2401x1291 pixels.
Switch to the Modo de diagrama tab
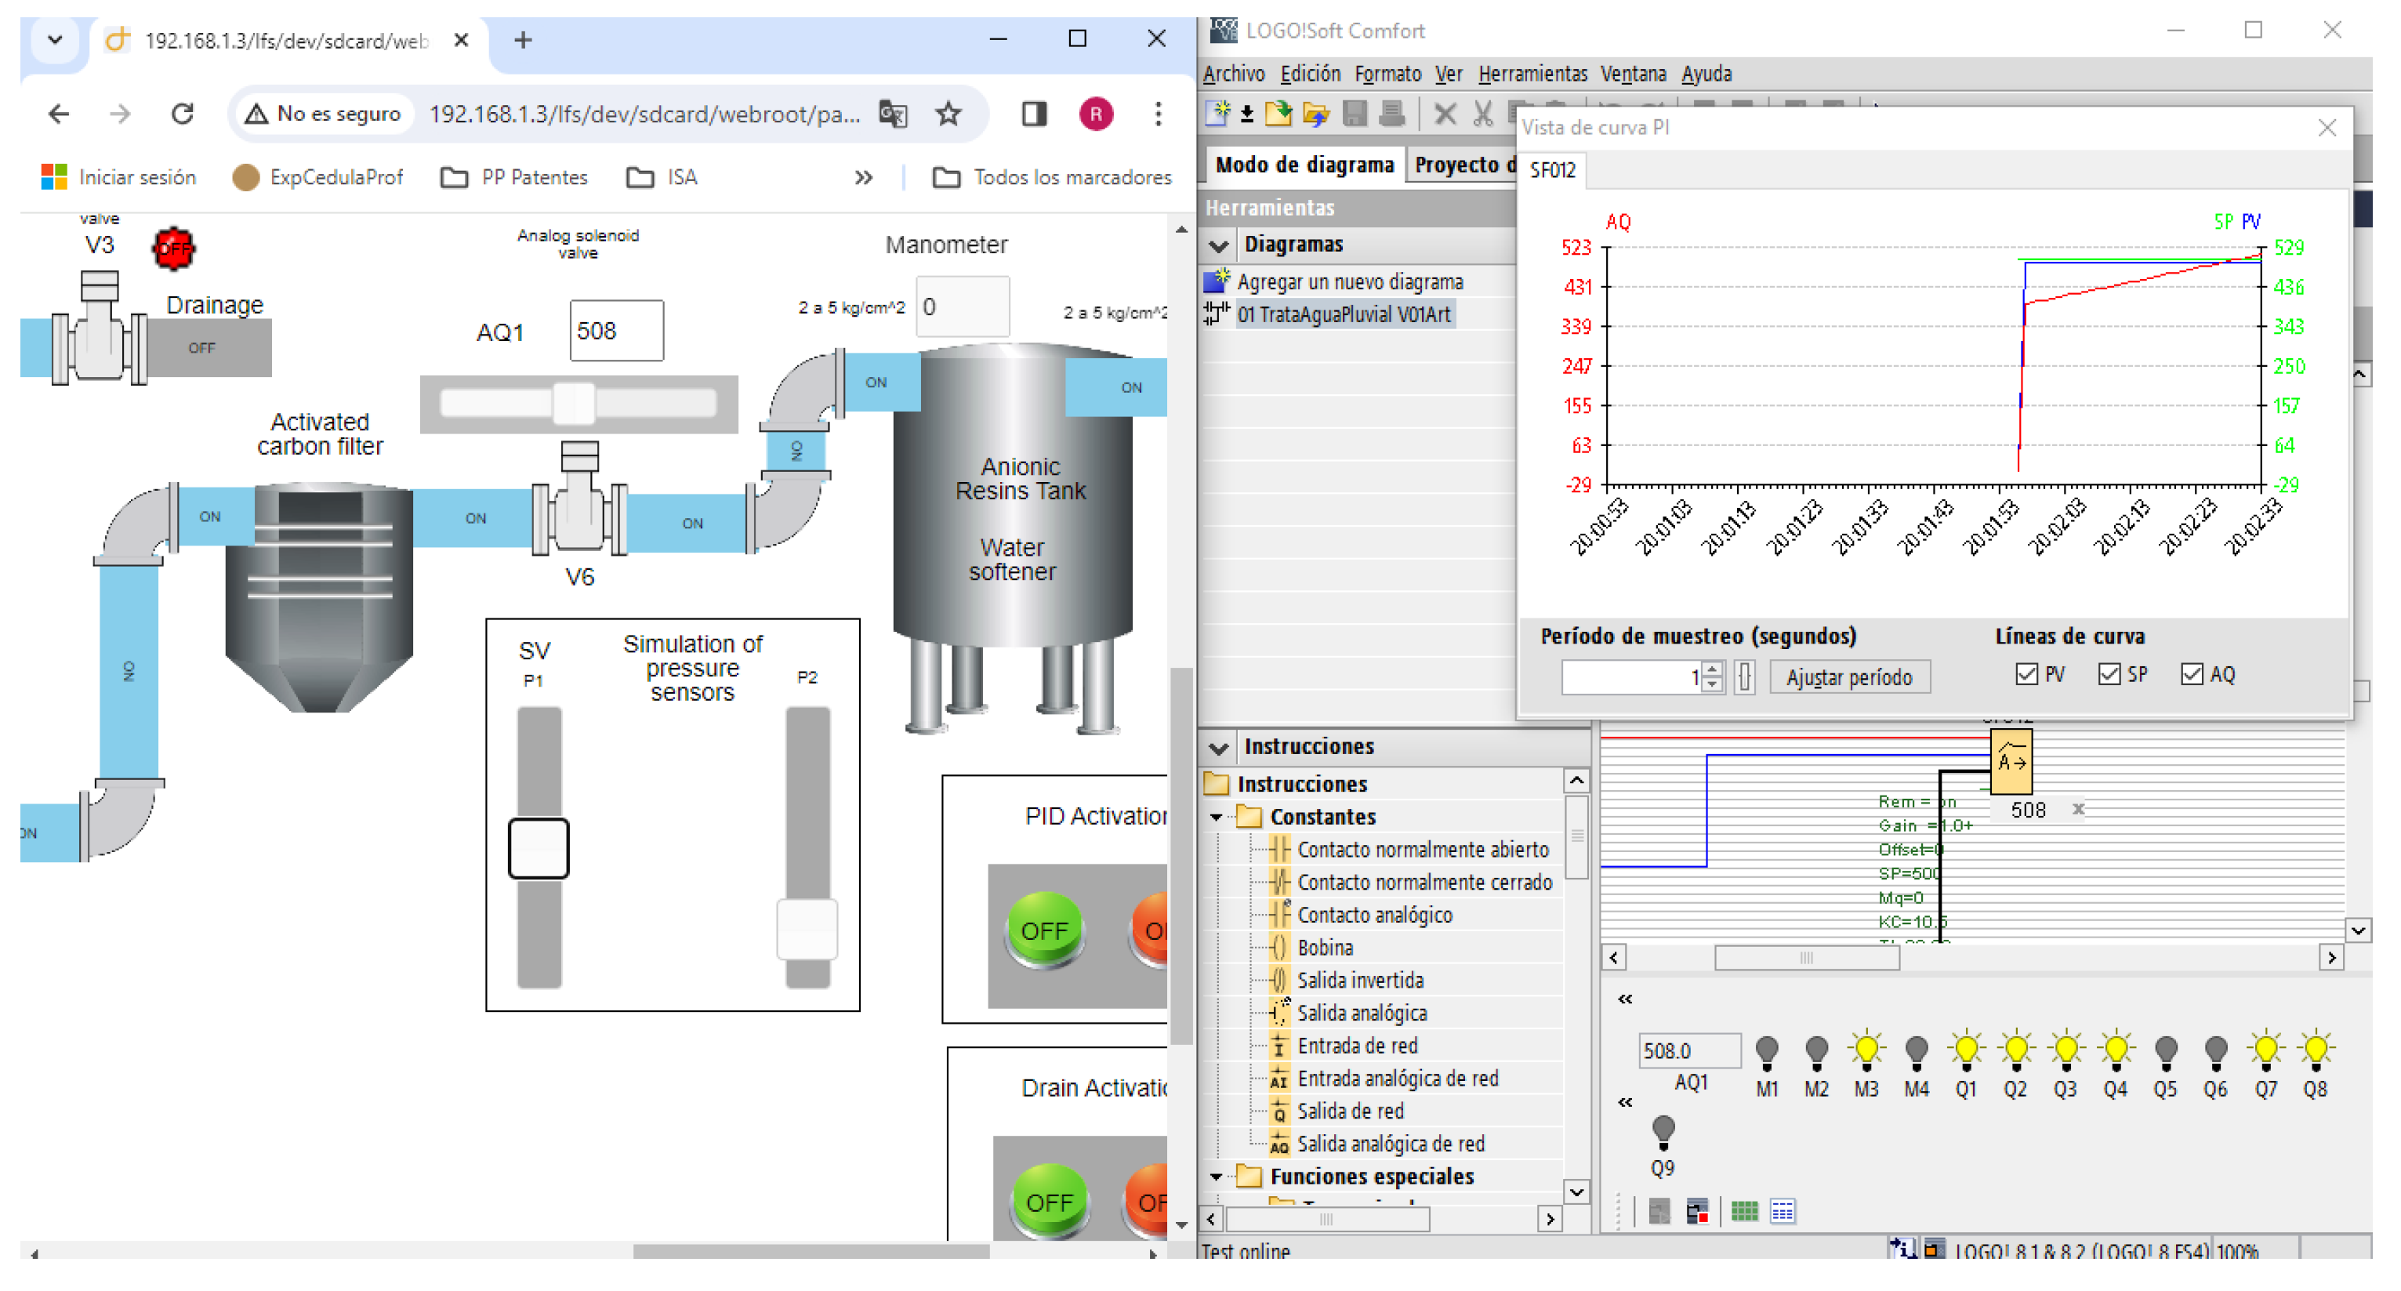click(1303, 165)
